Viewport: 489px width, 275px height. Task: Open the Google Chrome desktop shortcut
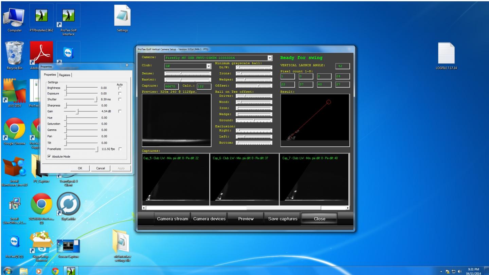point(15,132)
